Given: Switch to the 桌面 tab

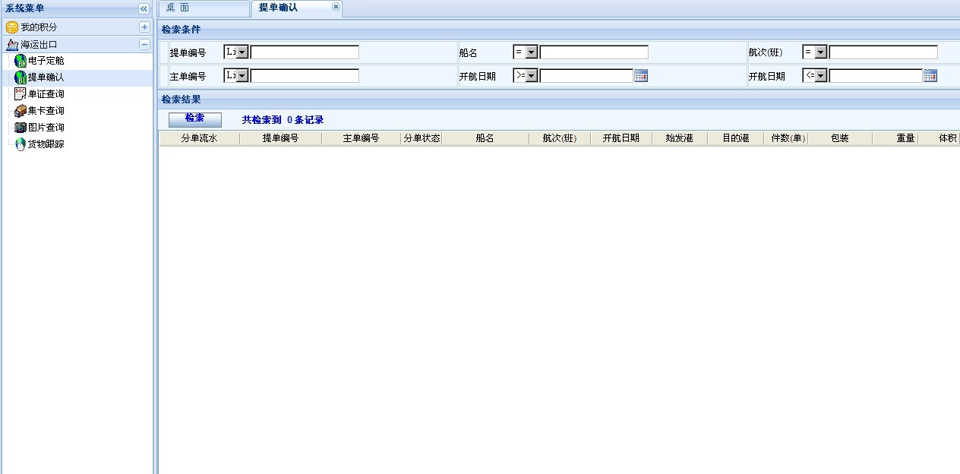Looking at the screenshot, I should point(178,8).
